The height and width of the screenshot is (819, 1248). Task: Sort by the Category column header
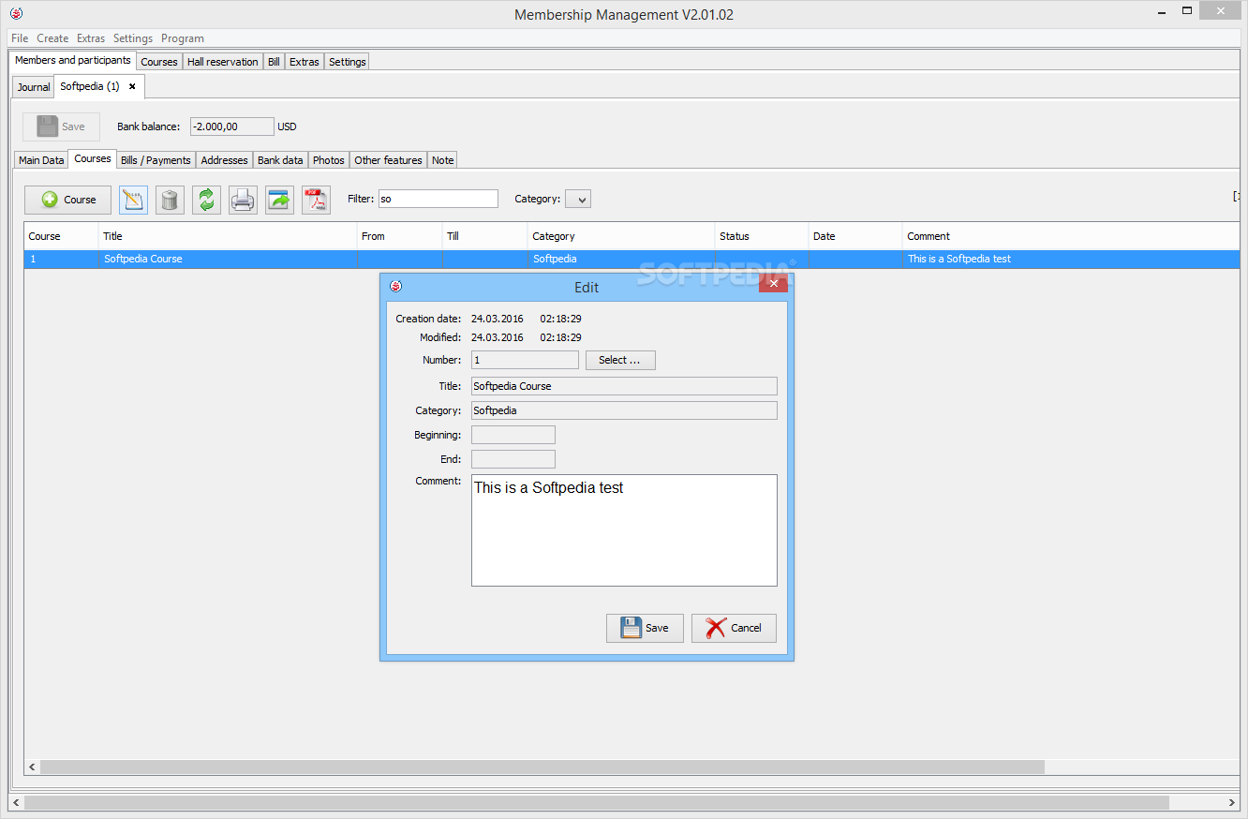(621, 236)
